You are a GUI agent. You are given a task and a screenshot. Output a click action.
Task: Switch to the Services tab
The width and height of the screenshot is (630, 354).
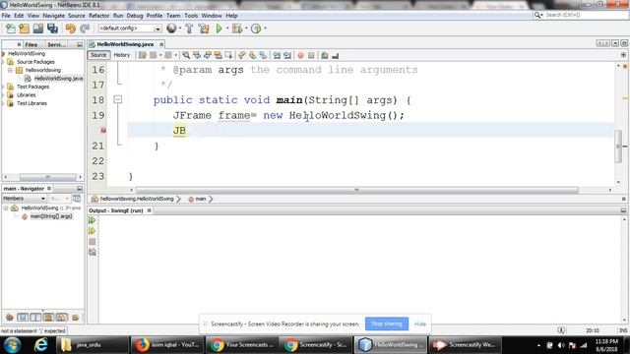tap(56, 44)
